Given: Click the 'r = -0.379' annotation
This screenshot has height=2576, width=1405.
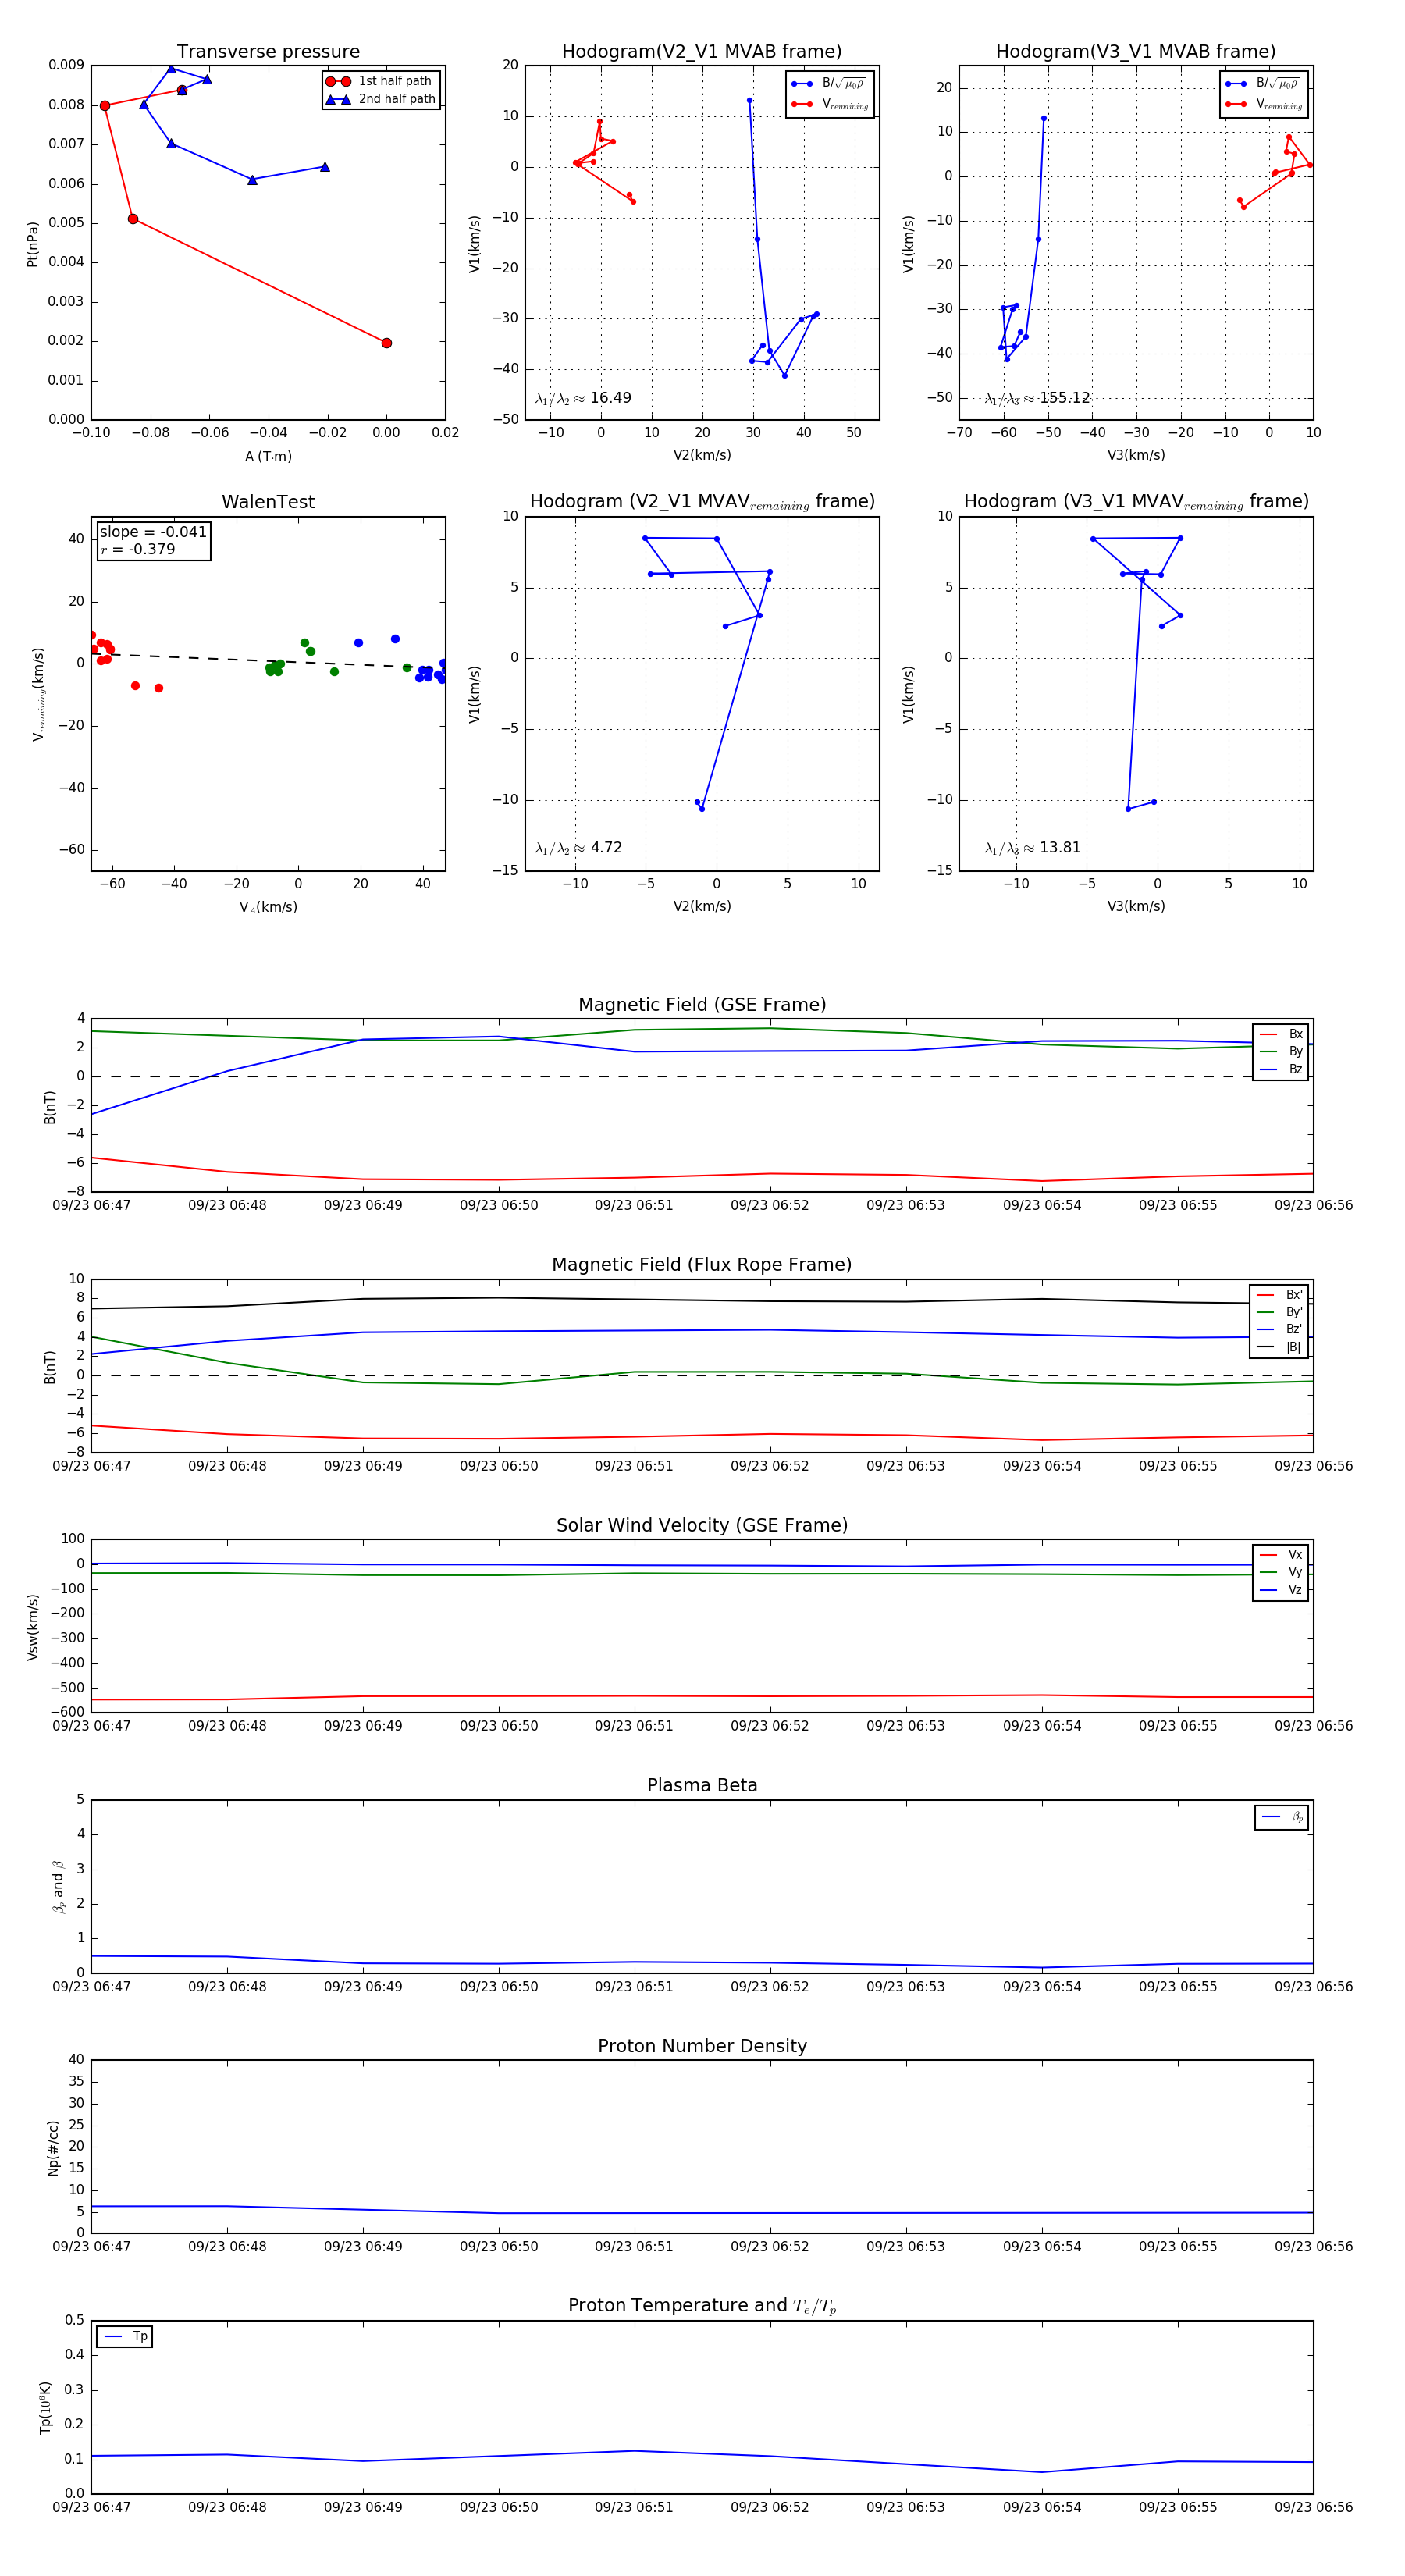Looking at the screenshot, I should coord(138,549).
